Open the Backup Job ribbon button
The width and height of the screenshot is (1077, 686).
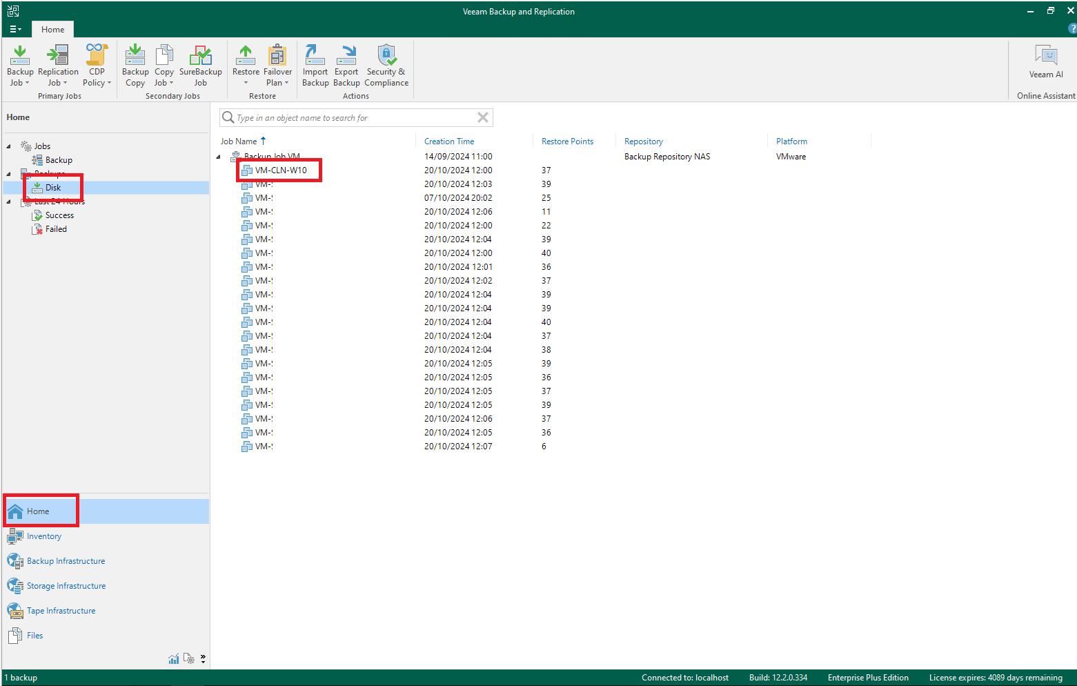pyautogui.click(x=19, y=65)
